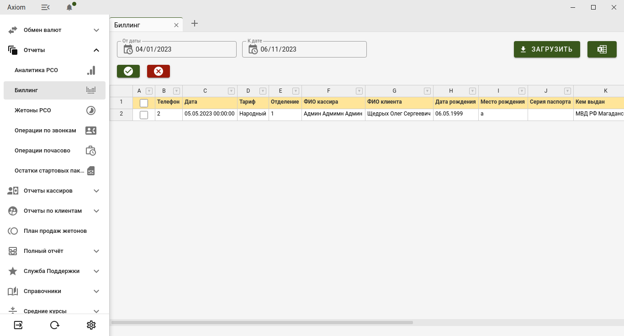The image size is (624, 336).
Task: Export table with the Excel icon button
Action: 602,49
